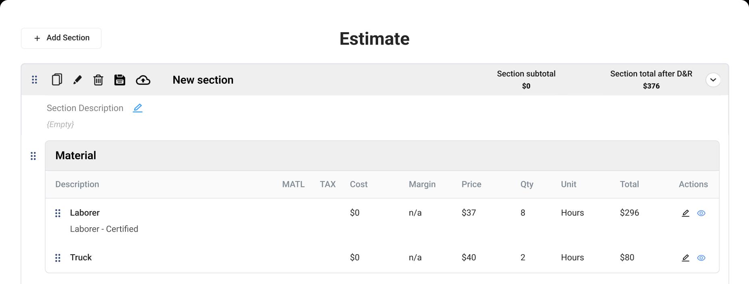Click the pencil icon to rename New section
Image resolution: width=749 pixels, height=284 pixels.
click(x=77, y=80)
